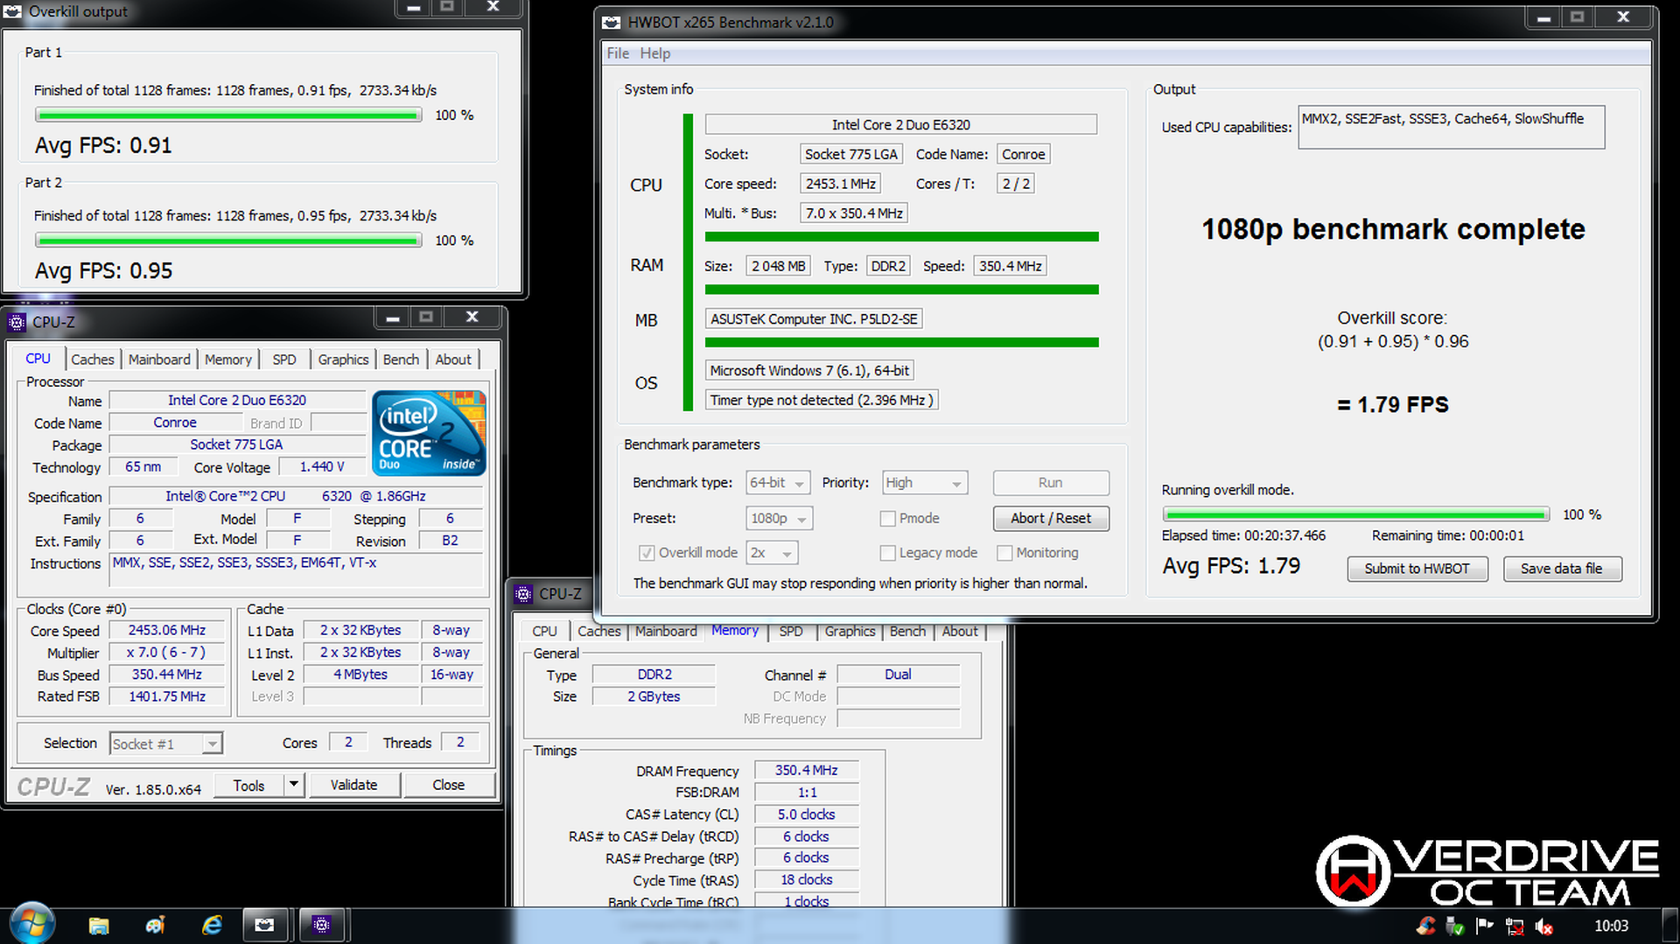Click the Core Speed 2453.06 MHz field in CPU-Z

(x=167, y=631)
